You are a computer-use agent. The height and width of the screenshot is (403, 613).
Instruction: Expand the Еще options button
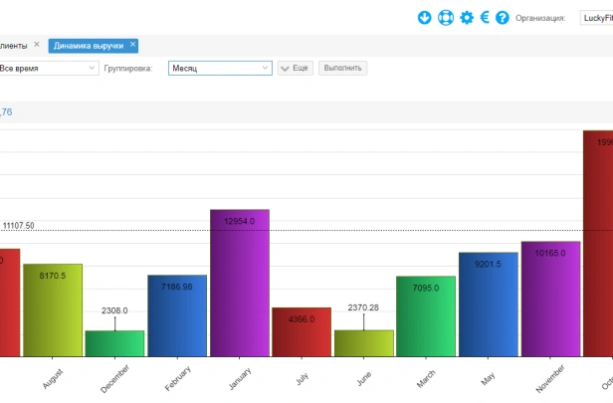[296, 68]
